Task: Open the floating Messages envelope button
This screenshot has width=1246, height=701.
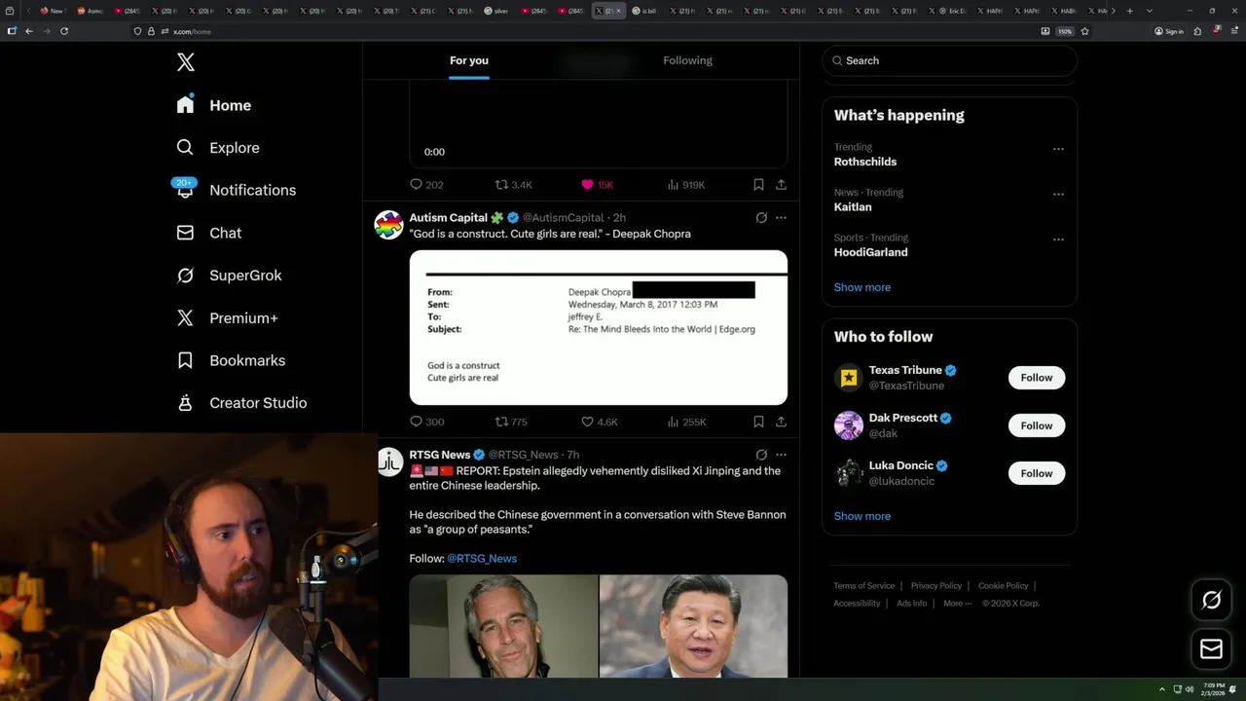Action: coord(1211,648)
